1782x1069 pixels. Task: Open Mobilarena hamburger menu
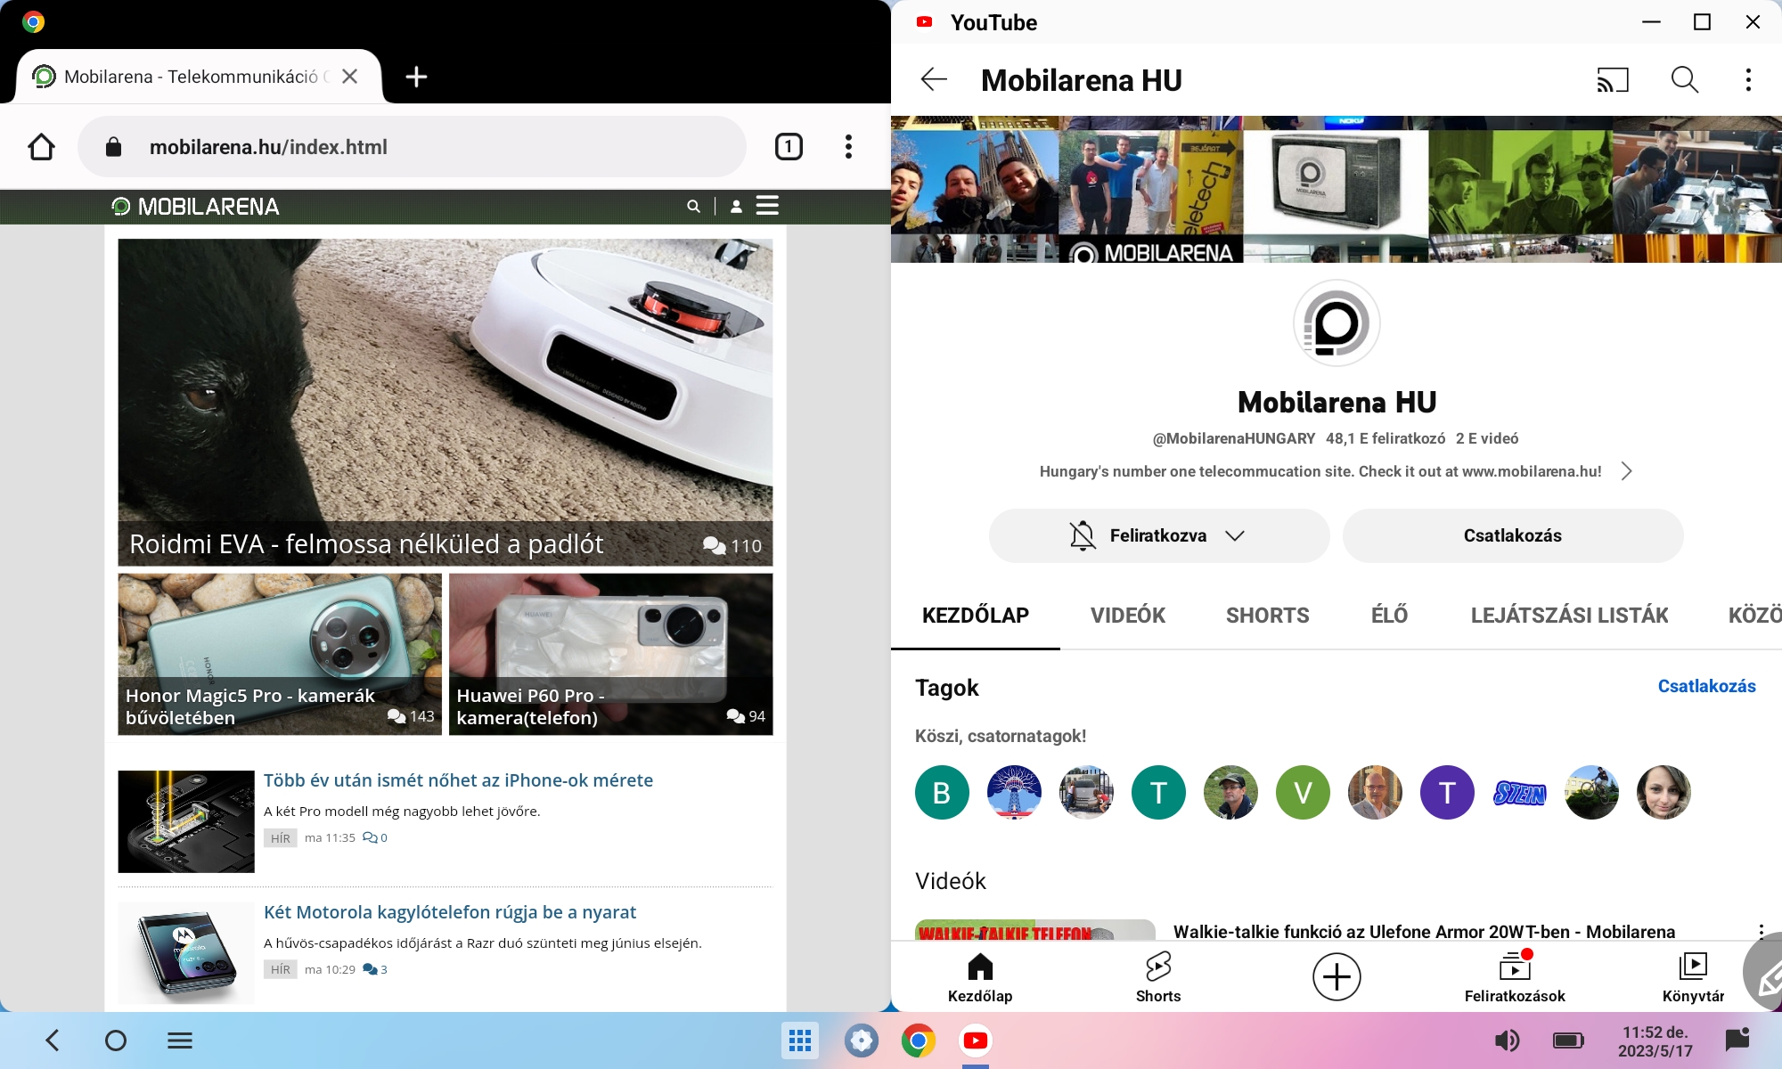pyautogui.click(x=767, y=206)
